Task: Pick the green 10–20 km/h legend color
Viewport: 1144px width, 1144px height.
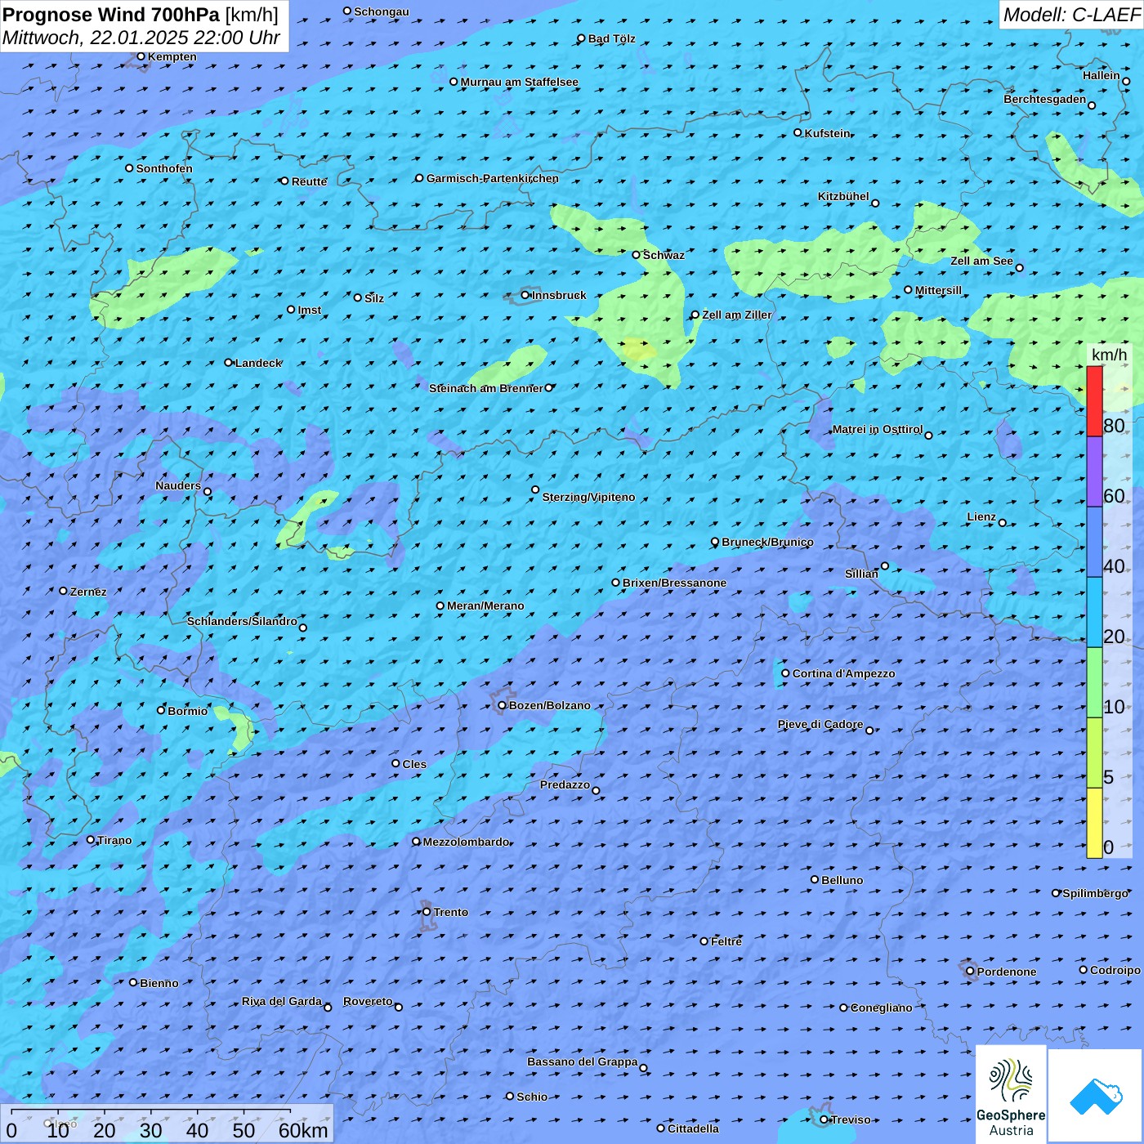Action: click(x=1094, y=682)
